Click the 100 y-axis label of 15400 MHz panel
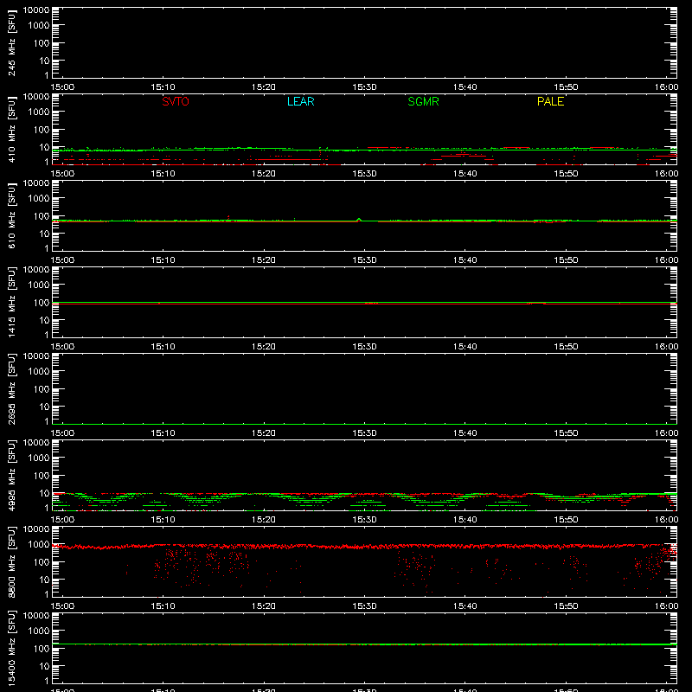 click(42, 649)
